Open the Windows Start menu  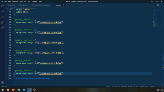(3, 90)
